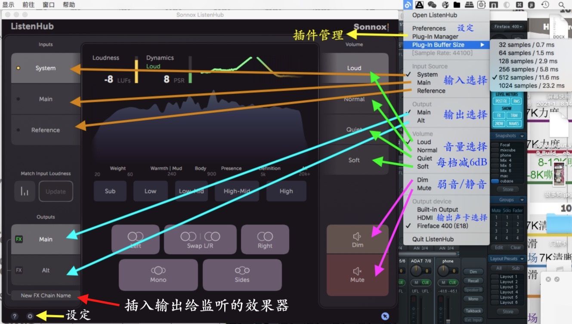Solo the Sub frequency band button
The width and height of the screenshot is (572, 324).
[x=110, y=191]
